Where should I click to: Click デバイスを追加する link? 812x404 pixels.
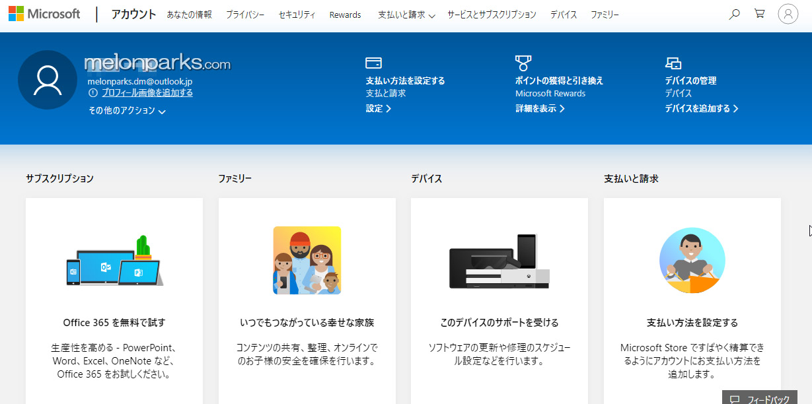coord(702,108)
